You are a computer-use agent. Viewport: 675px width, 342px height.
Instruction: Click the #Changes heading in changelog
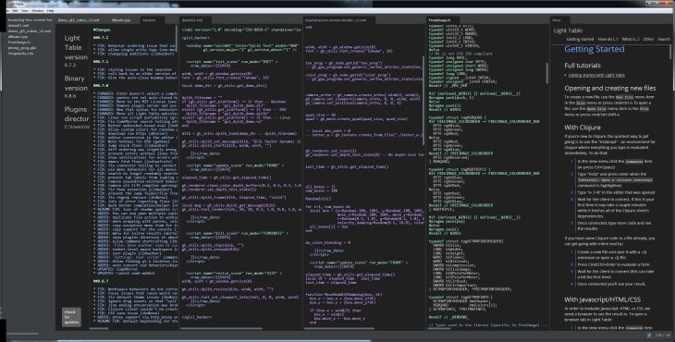tap(102, 30)
